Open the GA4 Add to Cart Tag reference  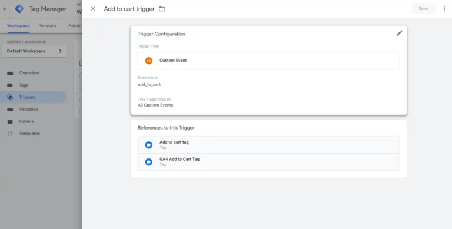268,162
